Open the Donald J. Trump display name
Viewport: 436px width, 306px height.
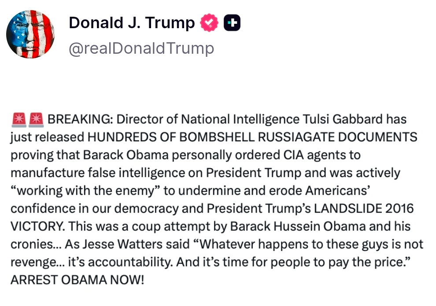(132, 23)
